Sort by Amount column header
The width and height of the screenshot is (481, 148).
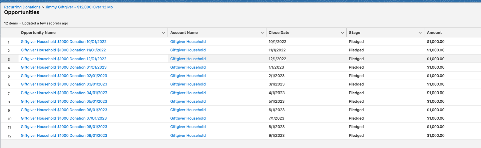(434, 33)
